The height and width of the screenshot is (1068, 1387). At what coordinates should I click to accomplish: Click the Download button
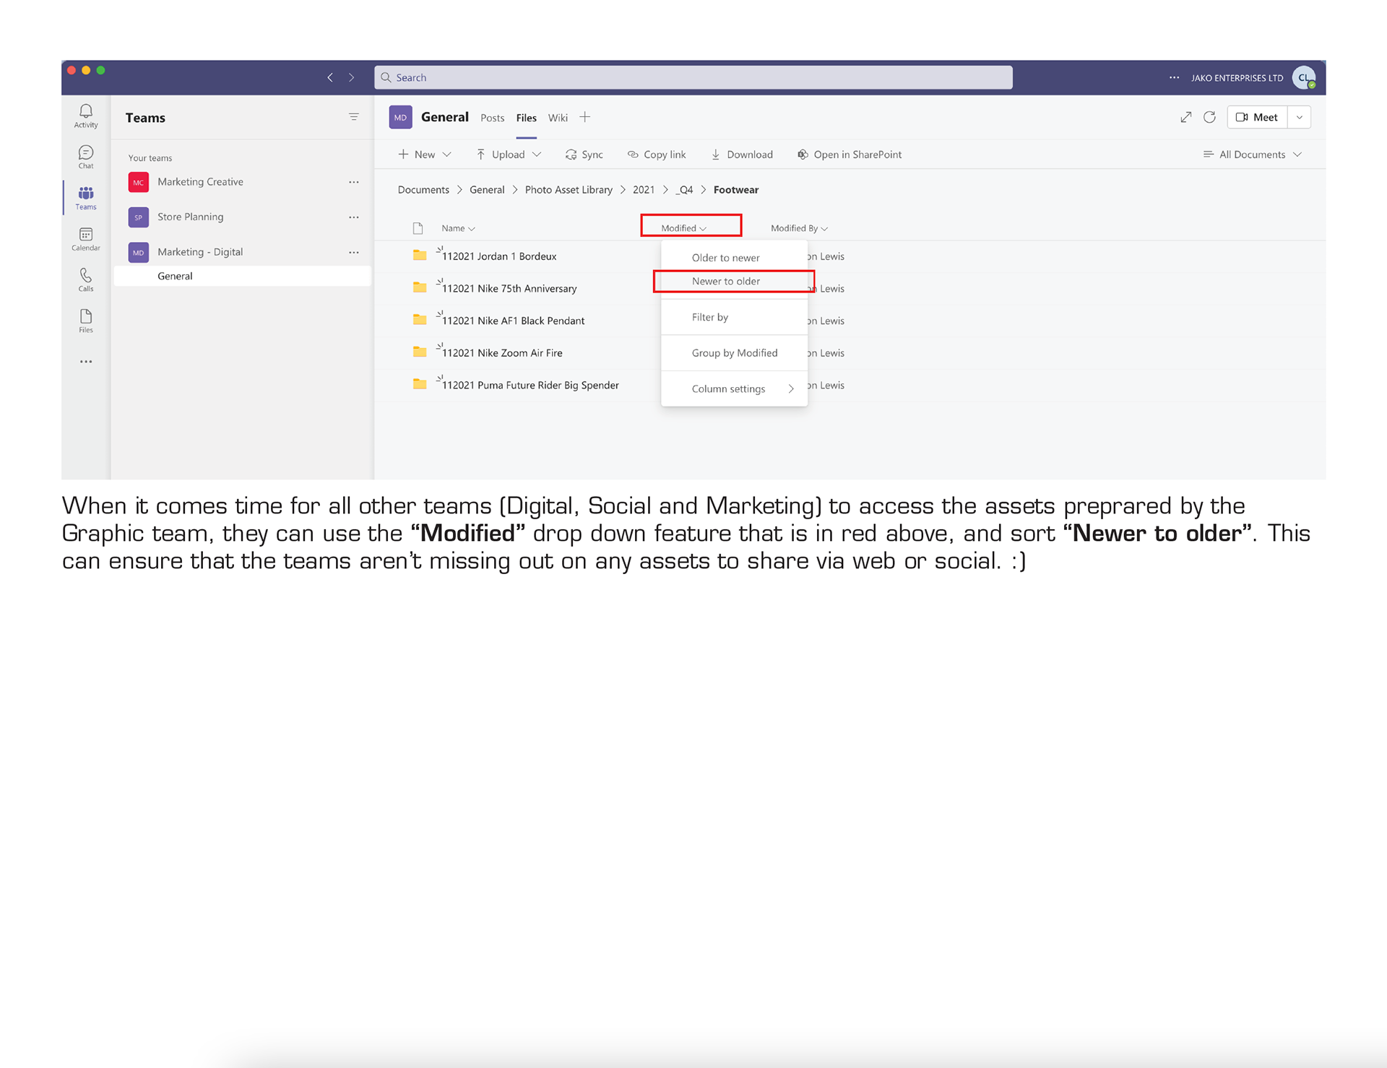(742, 155)
